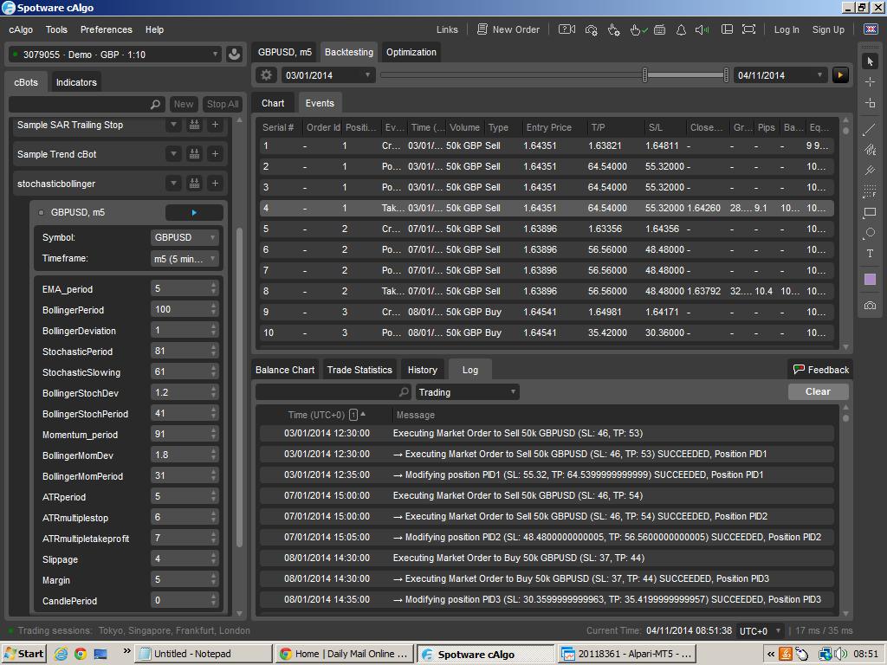Open the UTC+0 timezone dropdown
887x665 pixels.
[761, 630]
